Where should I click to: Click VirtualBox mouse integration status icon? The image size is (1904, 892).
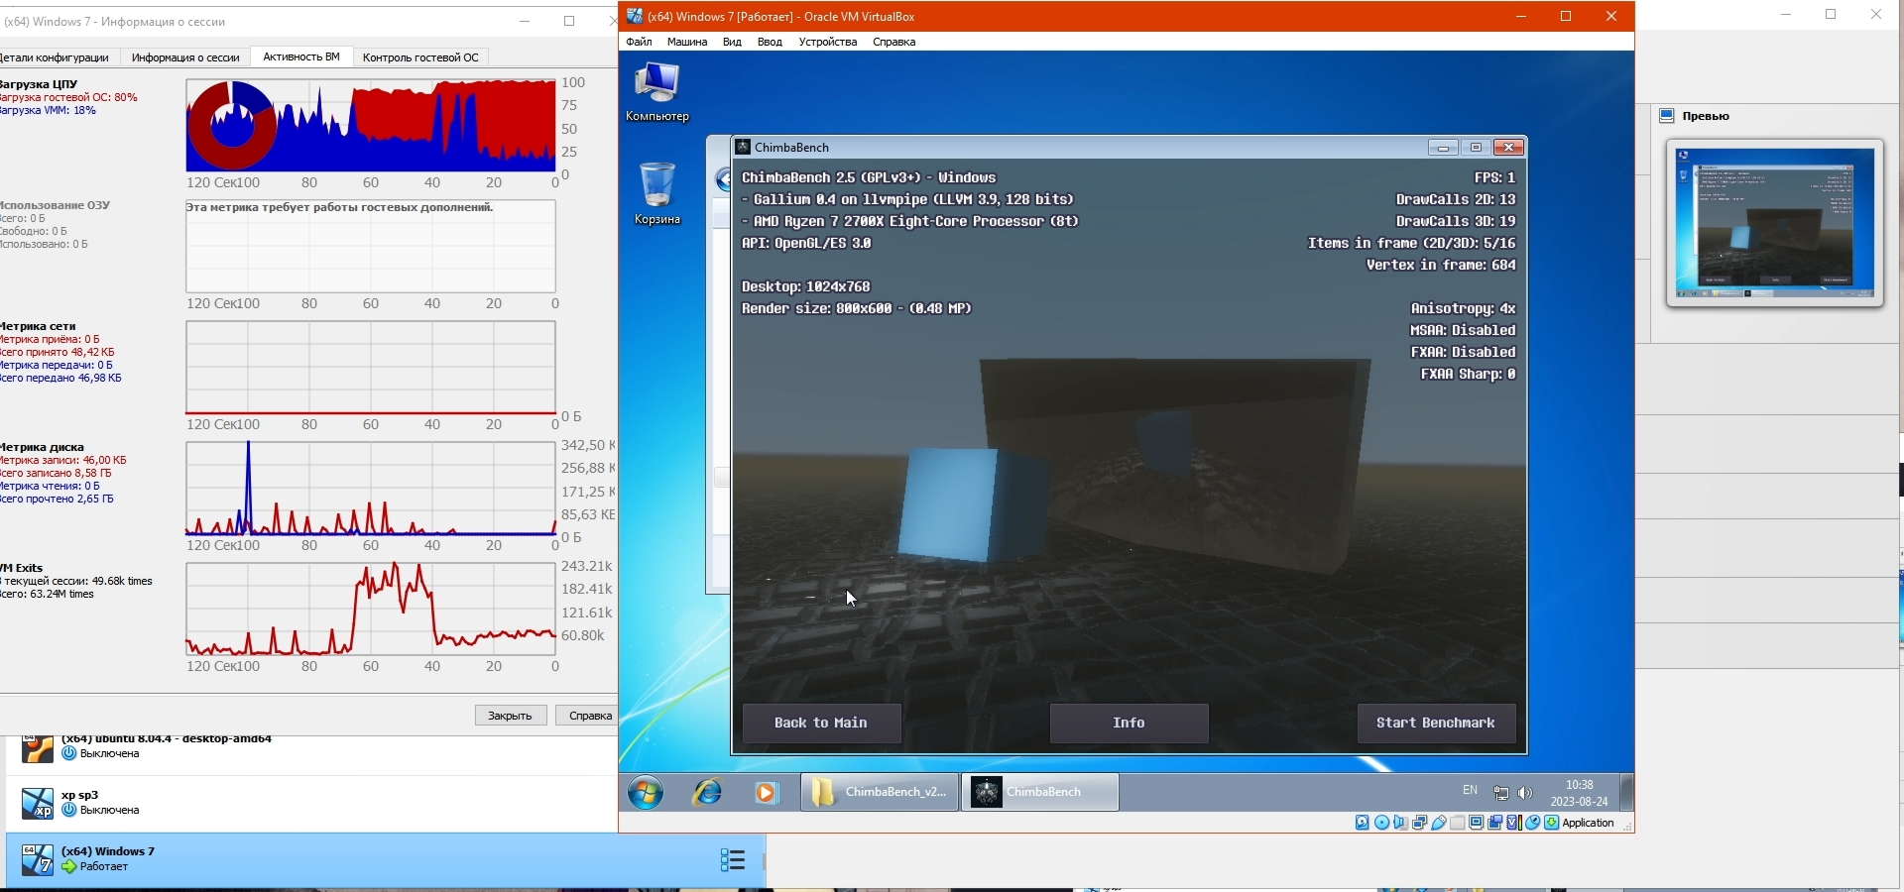[1533, 823]
